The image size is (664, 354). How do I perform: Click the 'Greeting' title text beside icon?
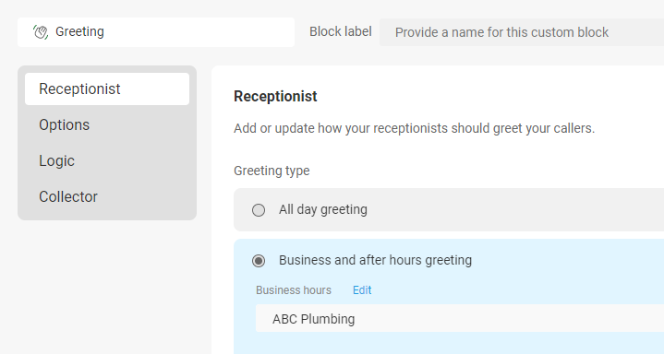coord(79,31)
